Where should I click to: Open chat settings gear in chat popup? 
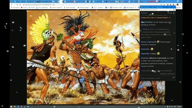pos(174,13)
